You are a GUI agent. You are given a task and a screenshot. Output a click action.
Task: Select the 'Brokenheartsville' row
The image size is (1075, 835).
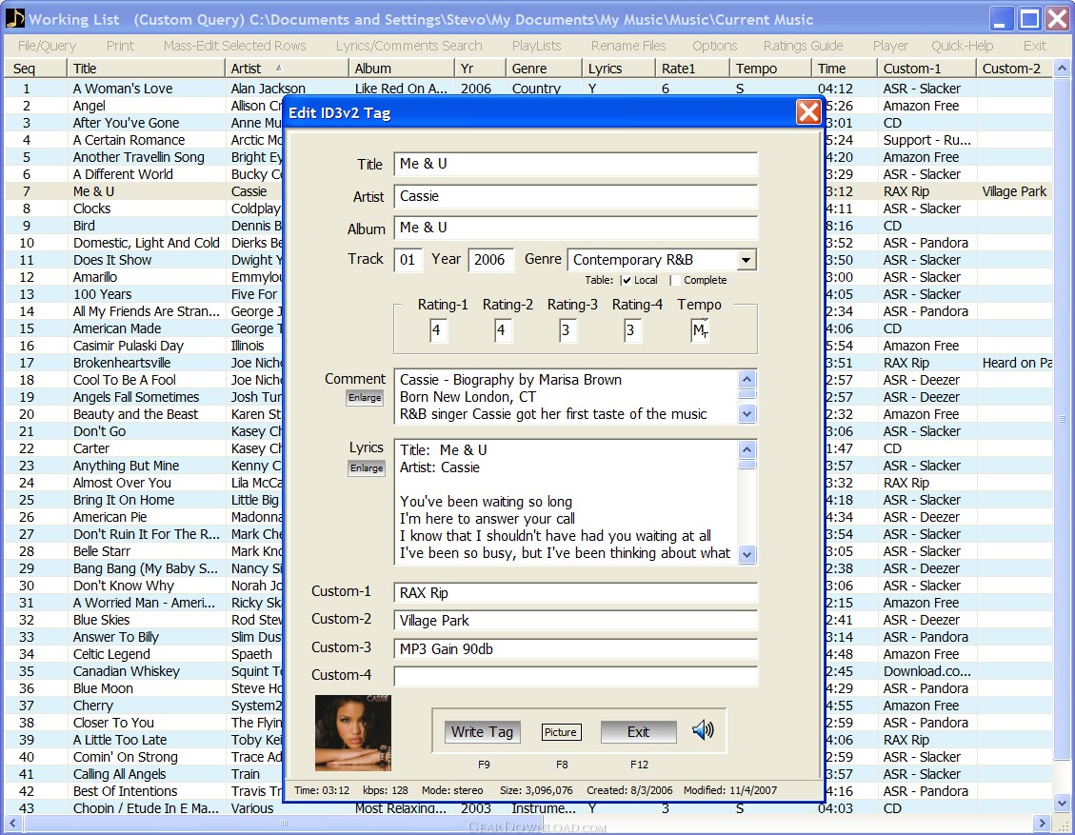(144, 363)
